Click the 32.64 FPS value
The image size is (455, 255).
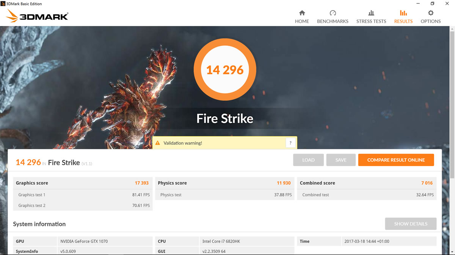425,195
